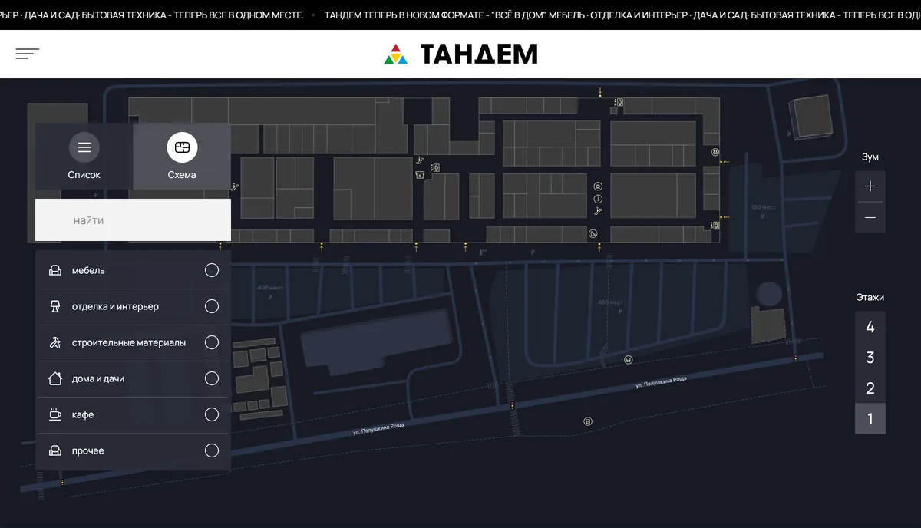921x528 pixels.
Task: Click the elevator icon by the lower right entrance
Action: 715,226
